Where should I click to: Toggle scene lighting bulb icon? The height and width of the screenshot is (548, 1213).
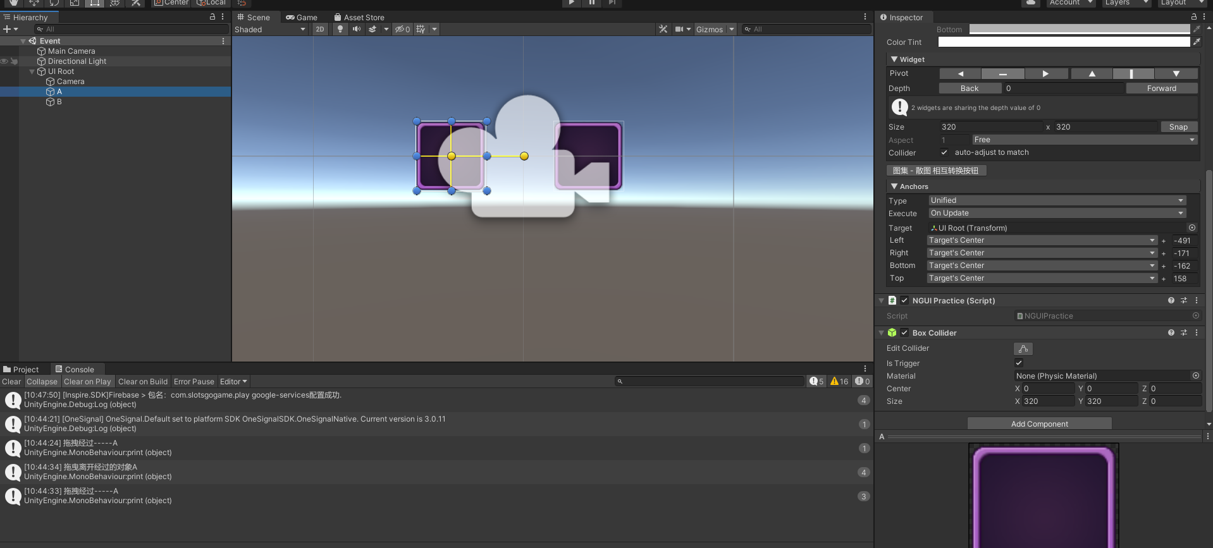coord(340,29)
